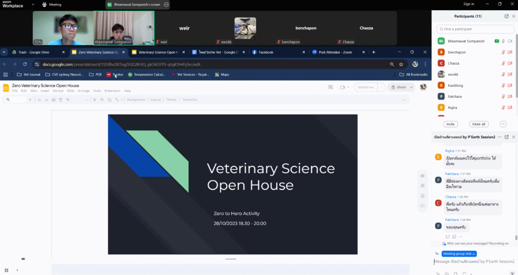Click Bheemawat Sompanish microphone icon
This screenshot has width=518, height=275.
[x=503, y=41]
